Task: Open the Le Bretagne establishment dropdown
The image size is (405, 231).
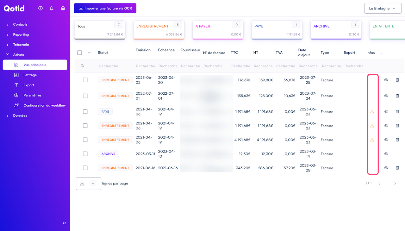Action: tap(382, 9)
